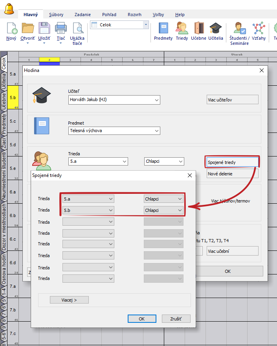Open Trieda 5.a dropdown in Hodina dialog
The width and height of the screenshot is (277, 346).
pyautogui.click(x=98, y=161)
